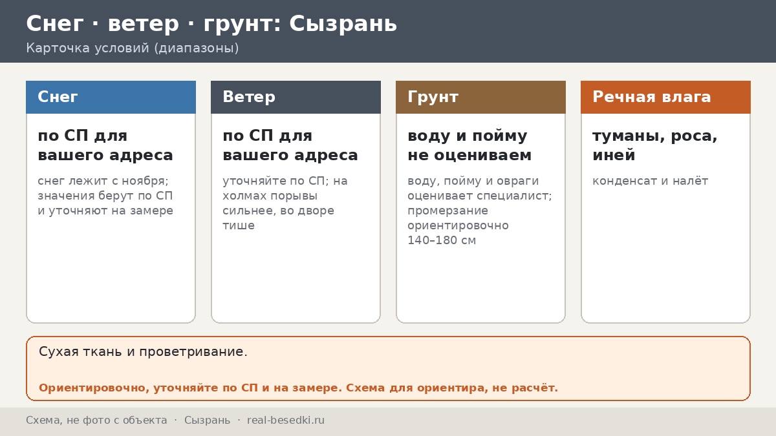Click the description 'снег лежит с ноября'
776x436 pixels.
103,181
